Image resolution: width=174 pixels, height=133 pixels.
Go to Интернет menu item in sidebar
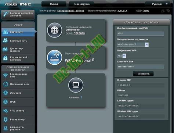18,93
